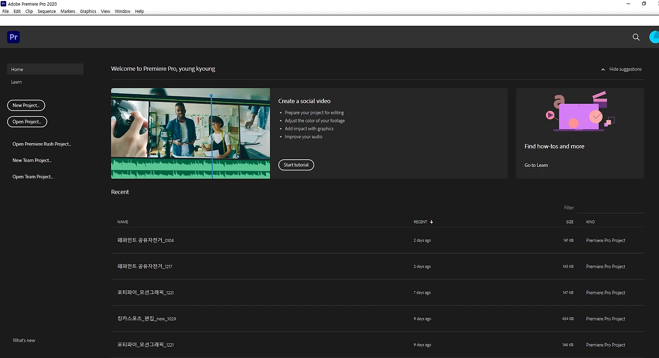Screen dimensions: 659x358
Task: Click 'Prepare your project for editing' bullet
Action: point(314,113)
